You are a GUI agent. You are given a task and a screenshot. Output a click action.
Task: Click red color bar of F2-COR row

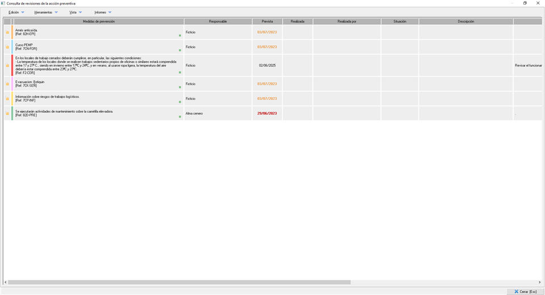(12, 65)
